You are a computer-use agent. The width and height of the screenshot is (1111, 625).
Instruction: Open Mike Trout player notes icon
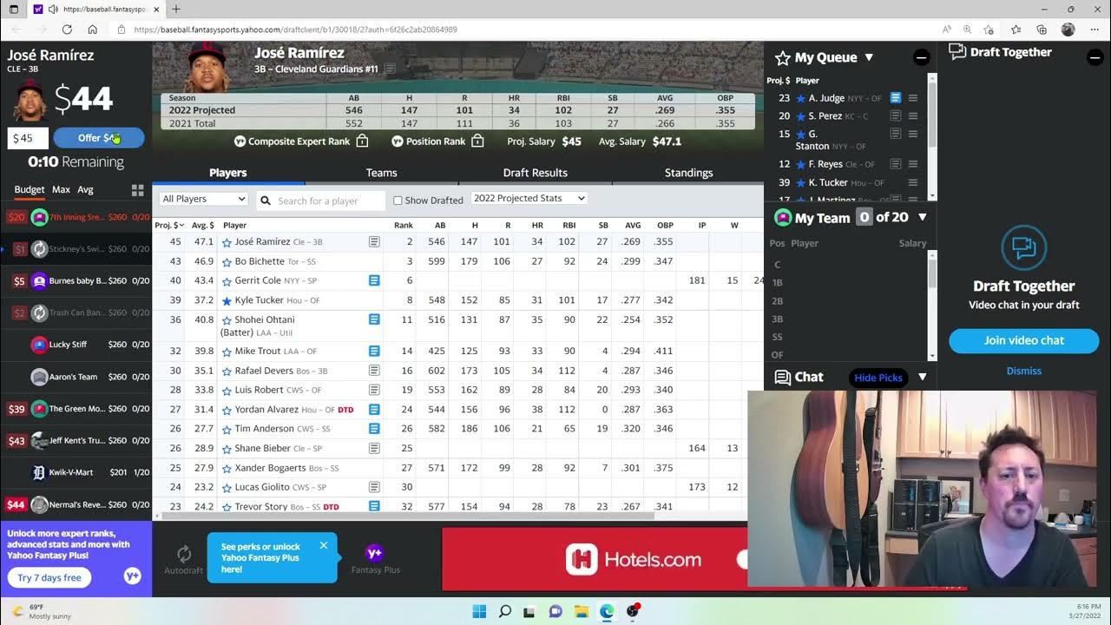pyautogui.click(x=374, y=352)
